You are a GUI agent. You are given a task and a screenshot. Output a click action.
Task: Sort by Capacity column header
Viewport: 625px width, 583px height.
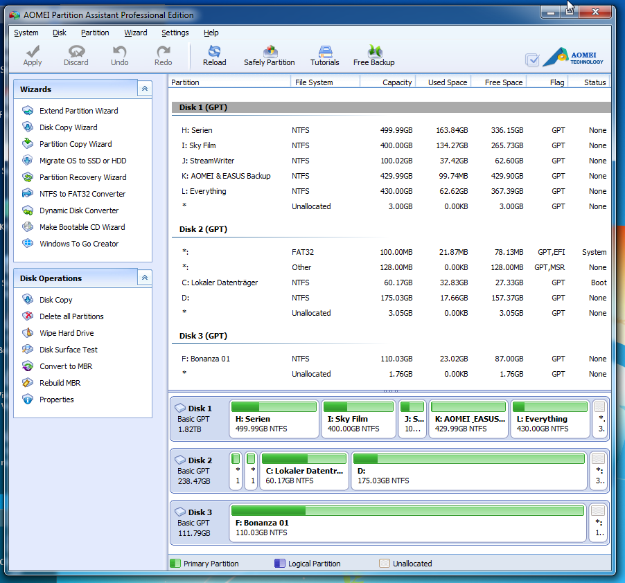click(x=388, y=82)
